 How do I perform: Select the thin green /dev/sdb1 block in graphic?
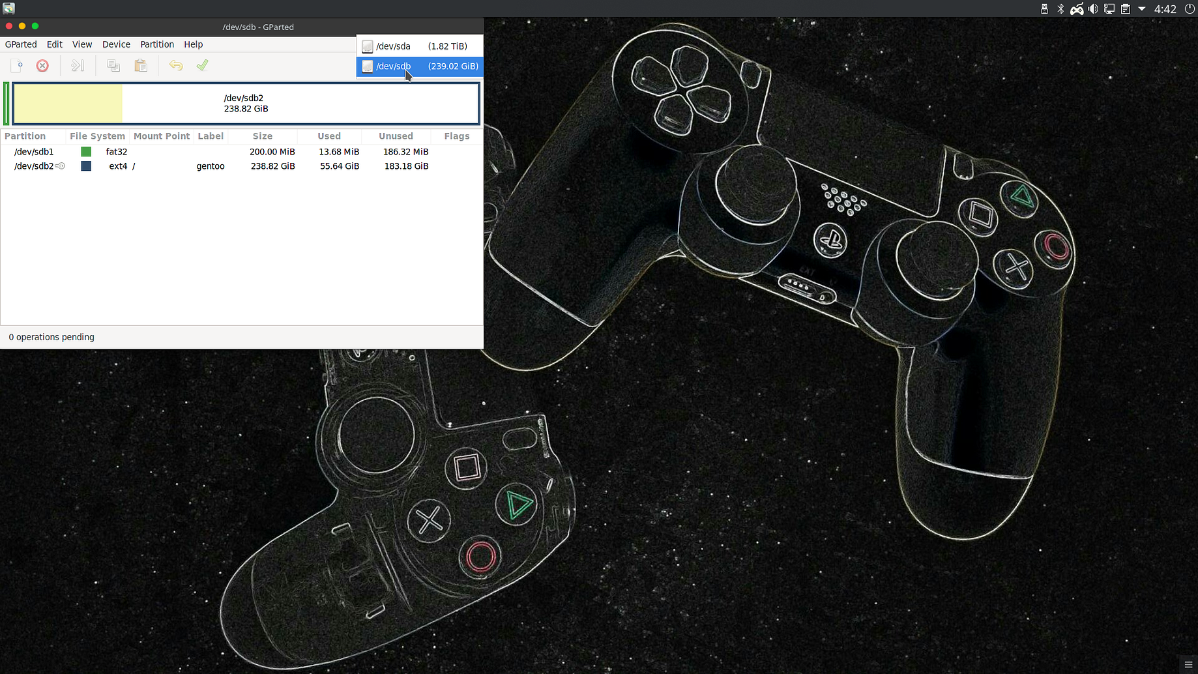coord(7,104)
